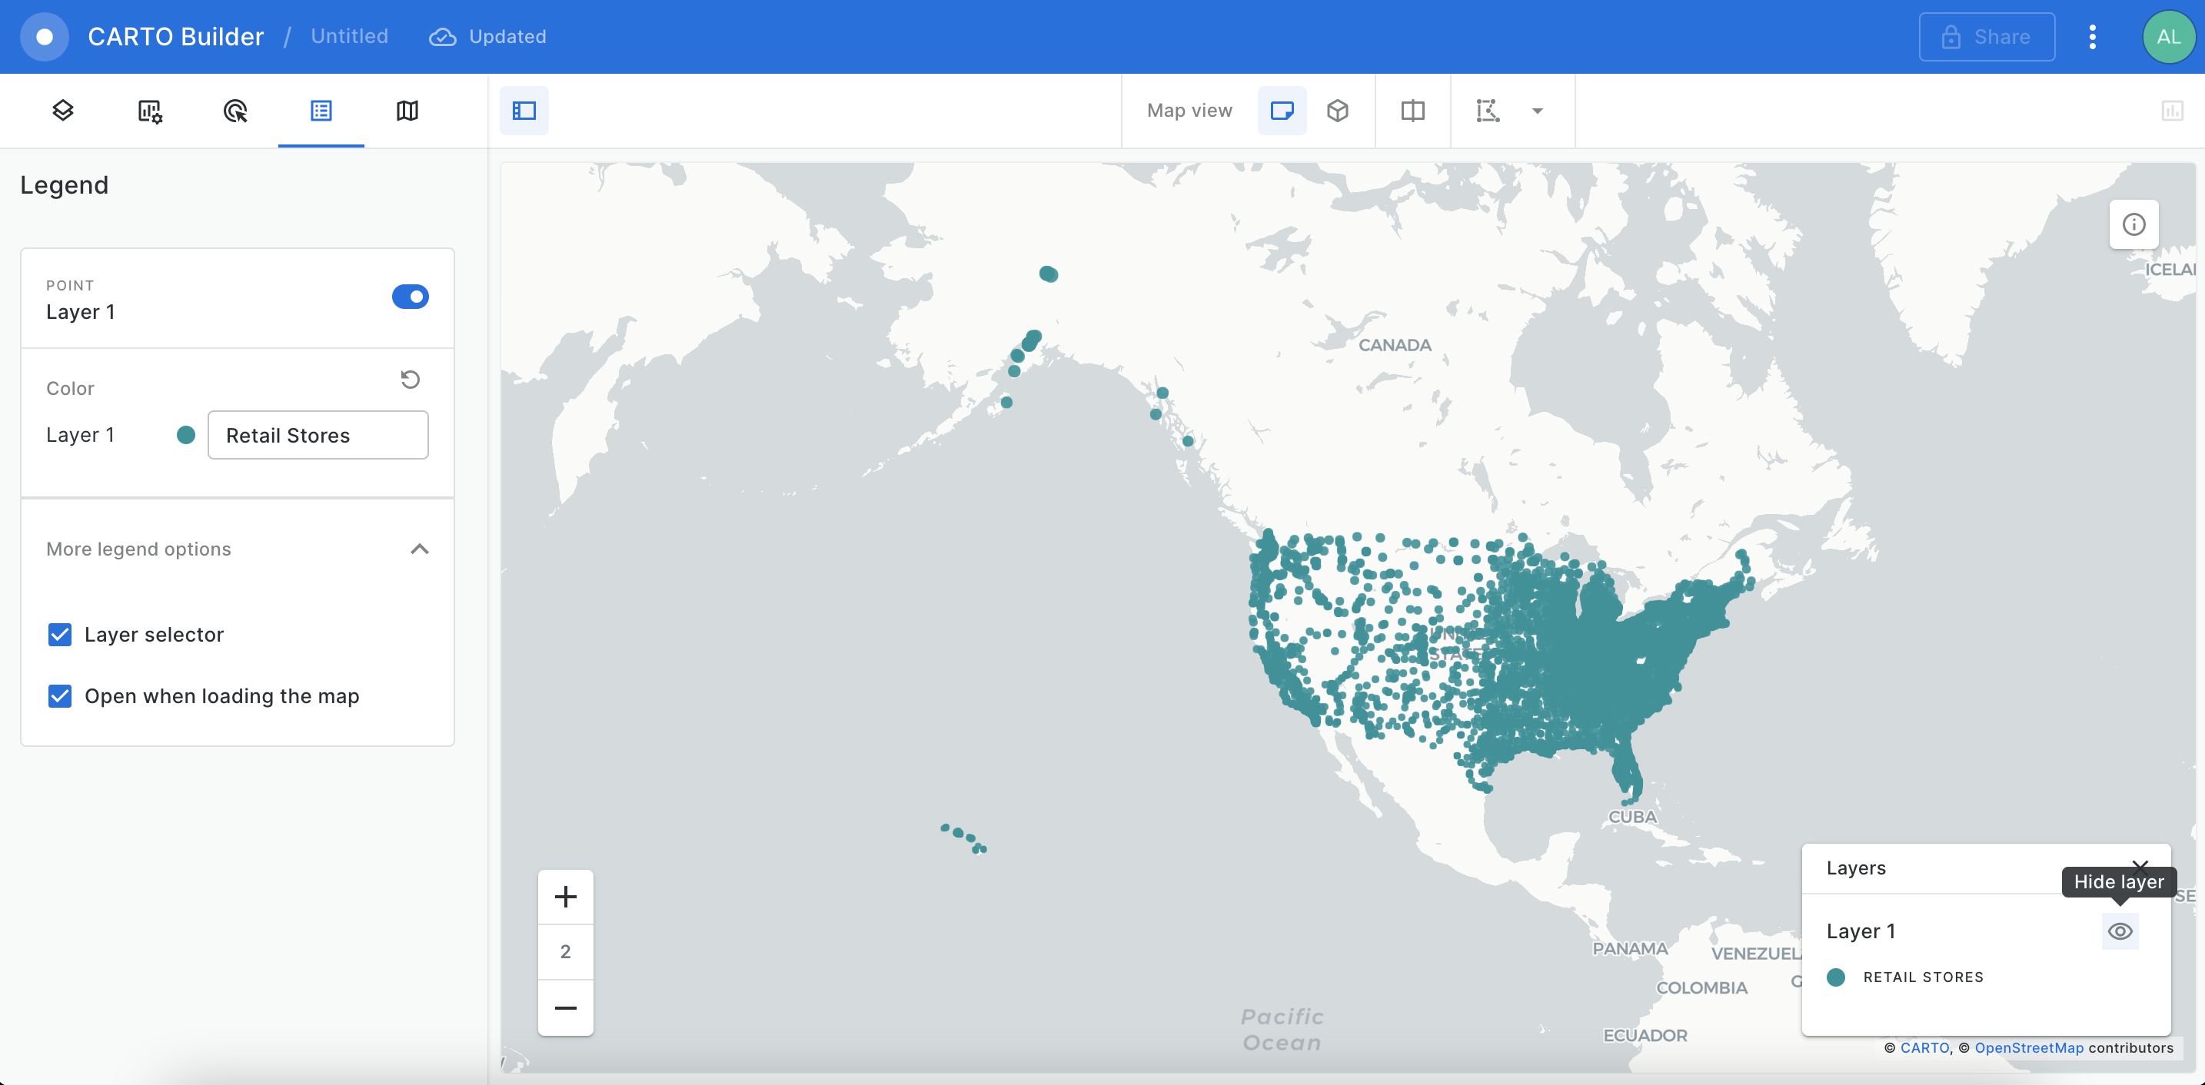Reset the legend color settings
This screenshot has height=1085, width=2205.
click(x=410, y=379)
